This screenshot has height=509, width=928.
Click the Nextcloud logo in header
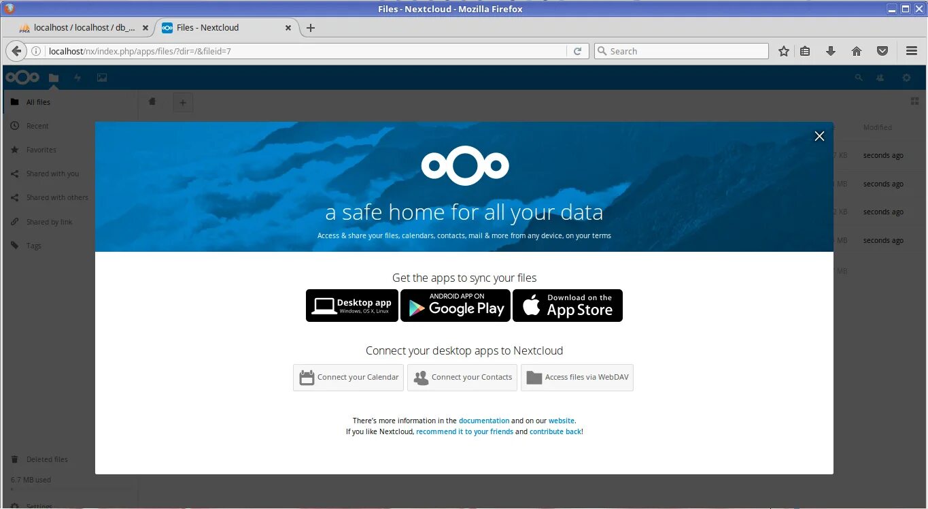pyautogui.click(x=22, y=78)
